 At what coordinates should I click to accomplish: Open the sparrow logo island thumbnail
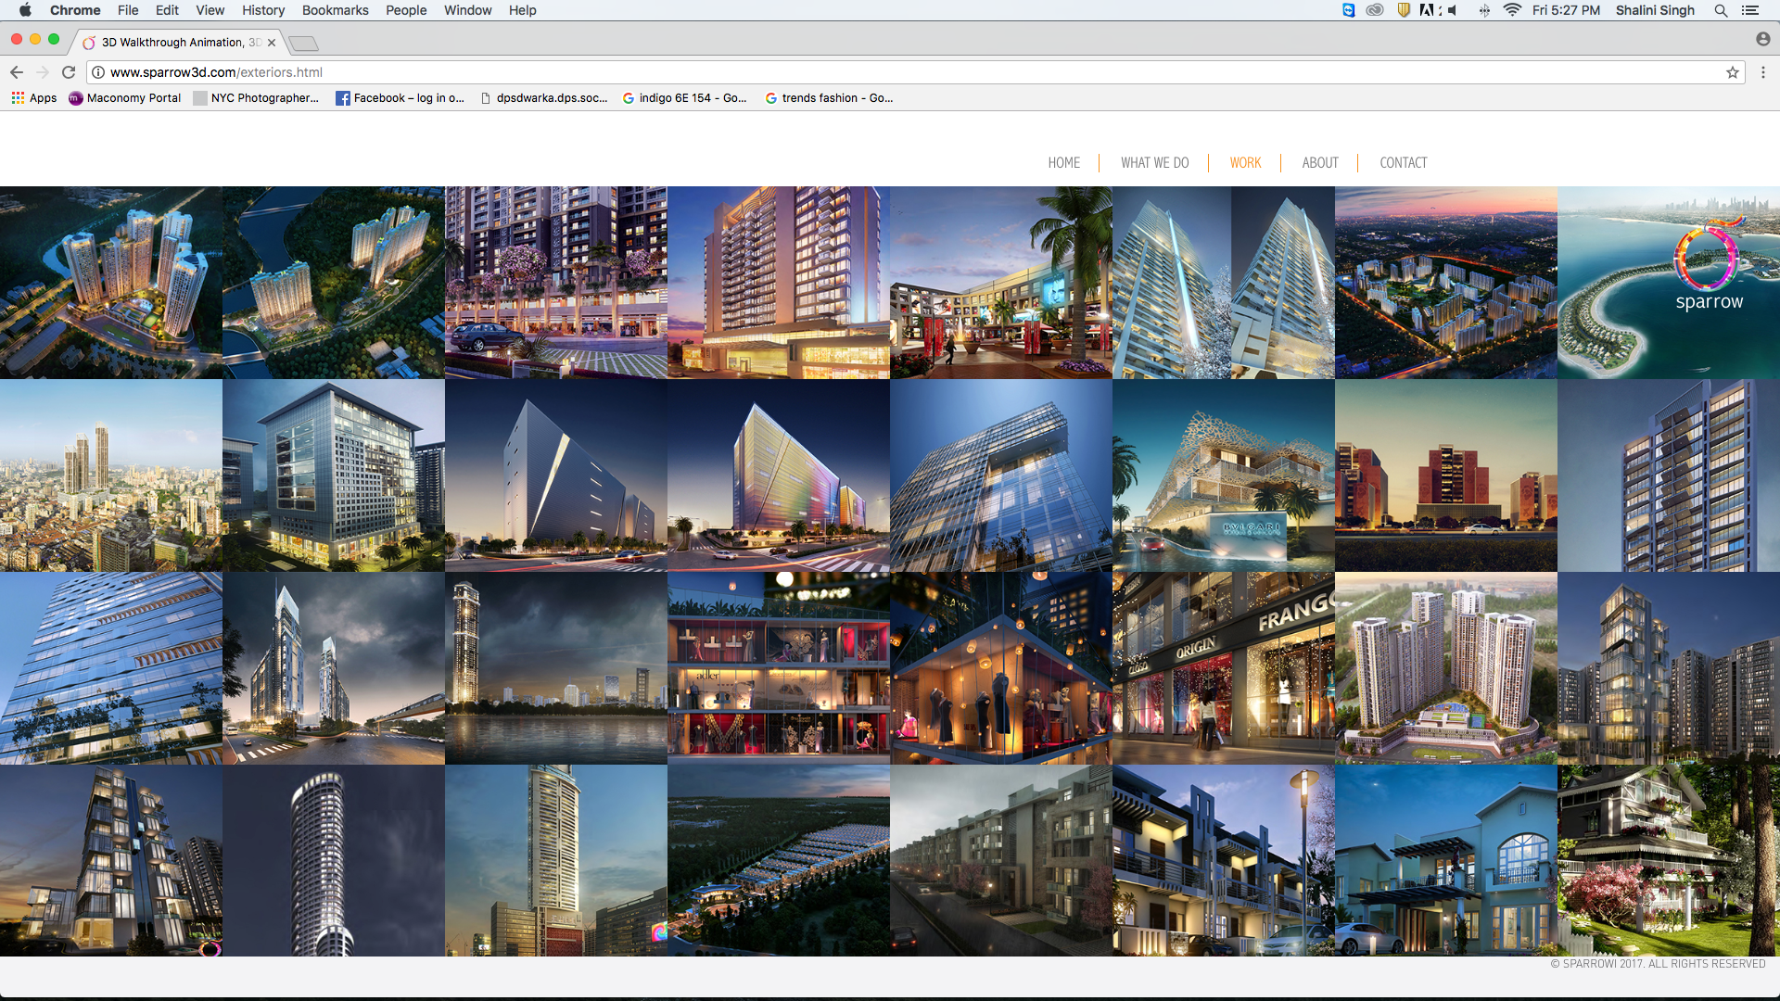pyautogui.click(x=1668, y=283)
